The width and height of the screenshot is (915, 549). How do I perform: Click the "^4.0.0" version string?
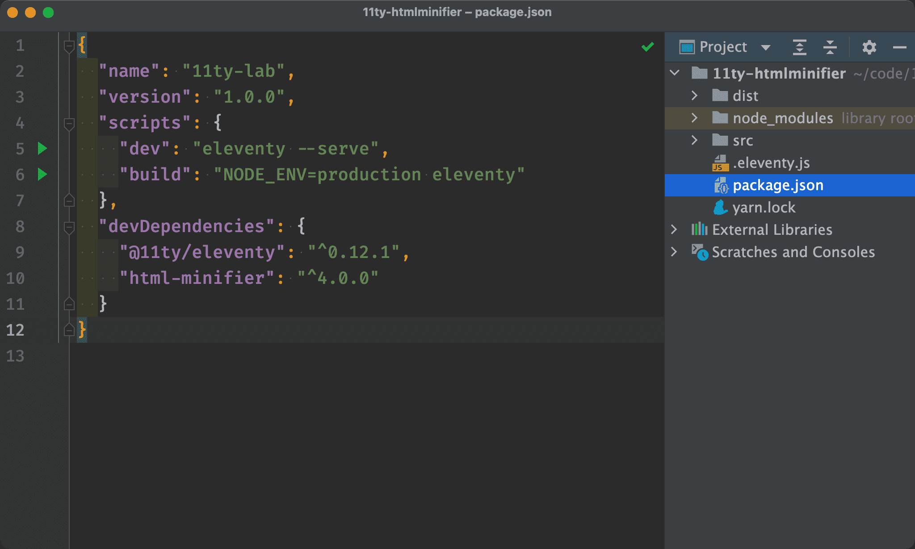(338, 278)
